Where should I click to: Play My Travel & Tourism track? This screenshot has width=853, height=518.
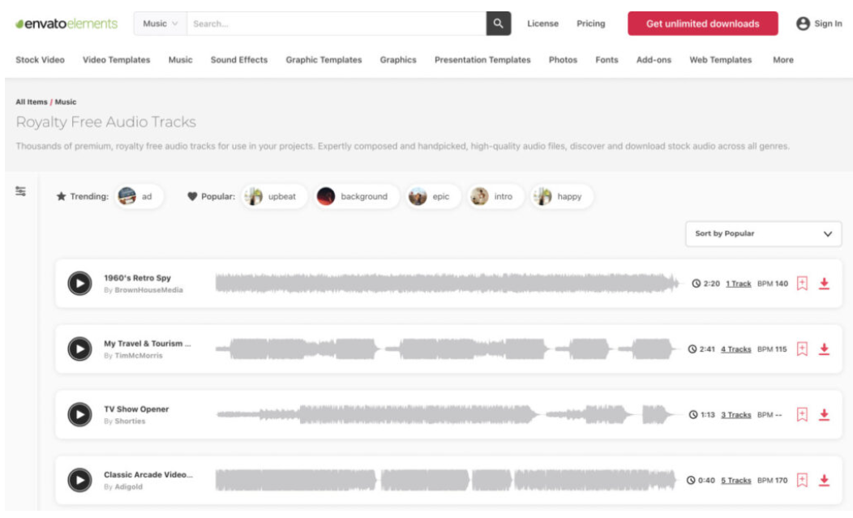coord(79,349)
